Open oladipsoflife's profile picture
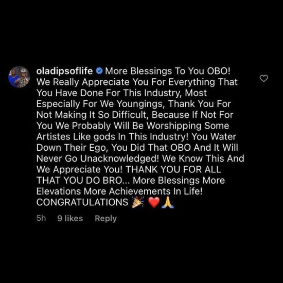The width and height of the screenshot is (283, 283). tap(19, 77)
